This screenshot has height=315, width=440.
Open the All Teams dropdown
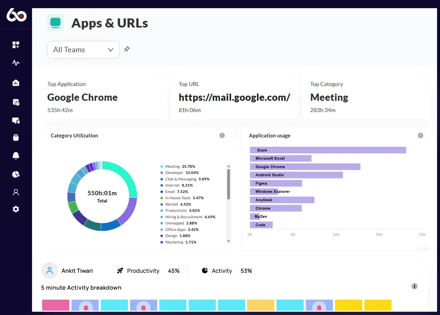tap(83, 50)
